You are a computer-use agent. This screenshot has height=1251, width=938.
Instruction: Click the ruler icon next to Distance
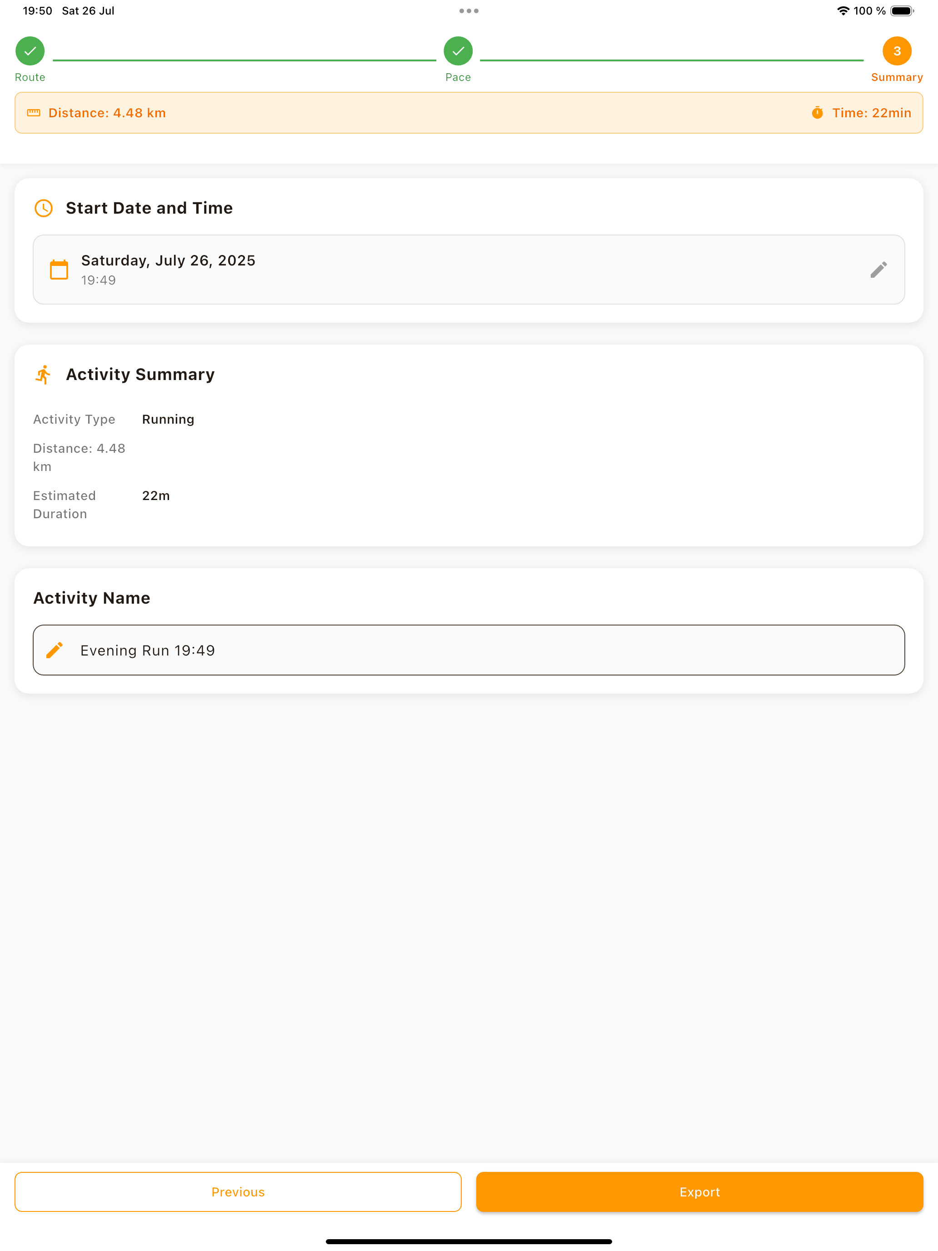[x=34, y=113]
